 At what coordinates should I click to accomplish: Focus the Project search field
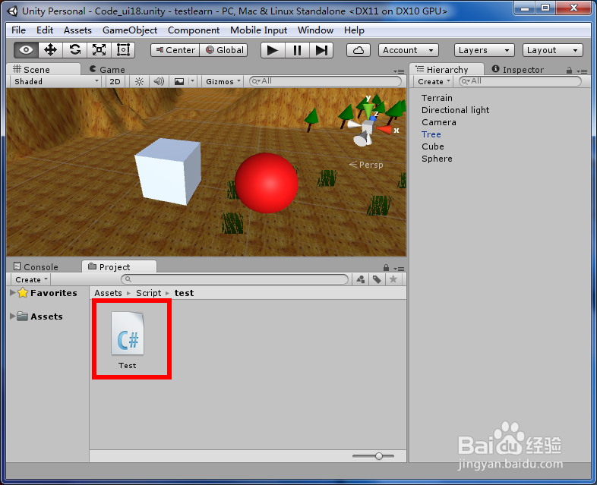tap(235, 279)
